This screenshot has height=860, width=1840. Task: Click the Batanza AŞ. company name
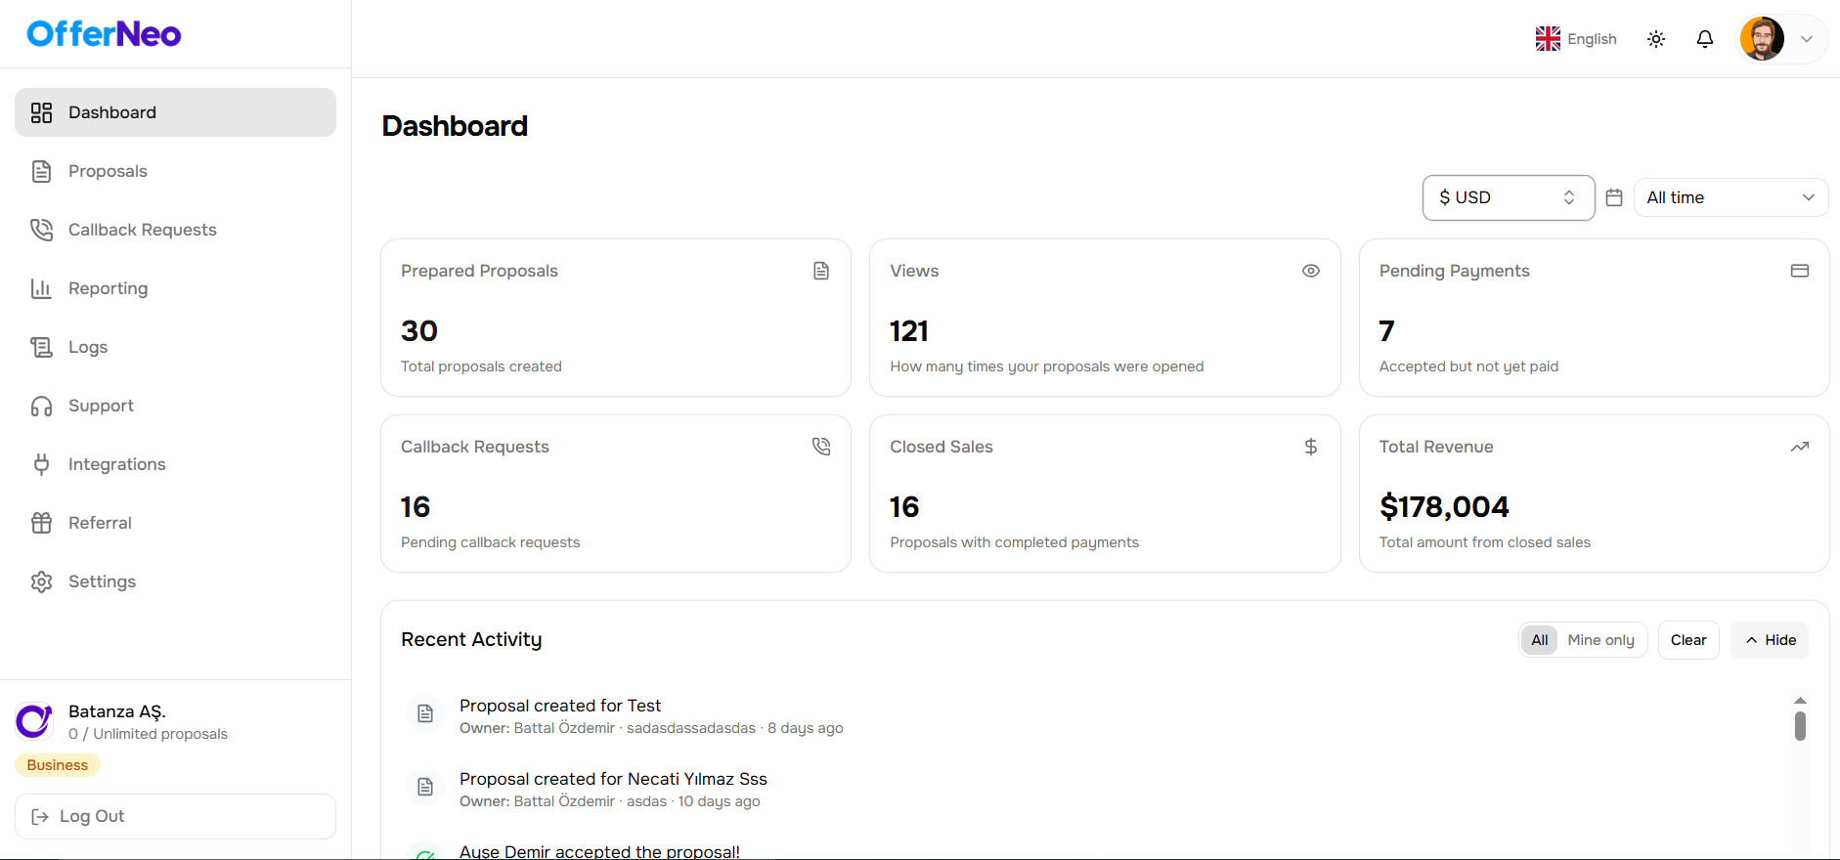tap(117, 711)
